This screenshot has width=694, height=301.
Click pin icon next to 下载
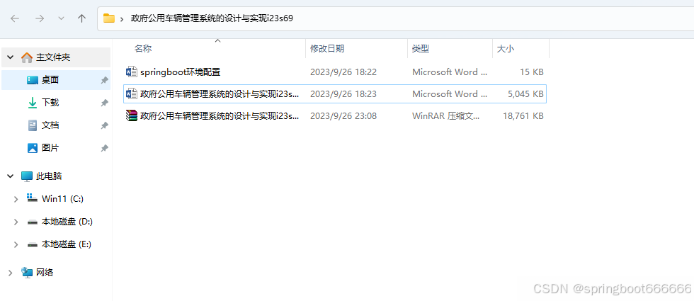pos(104,103)
